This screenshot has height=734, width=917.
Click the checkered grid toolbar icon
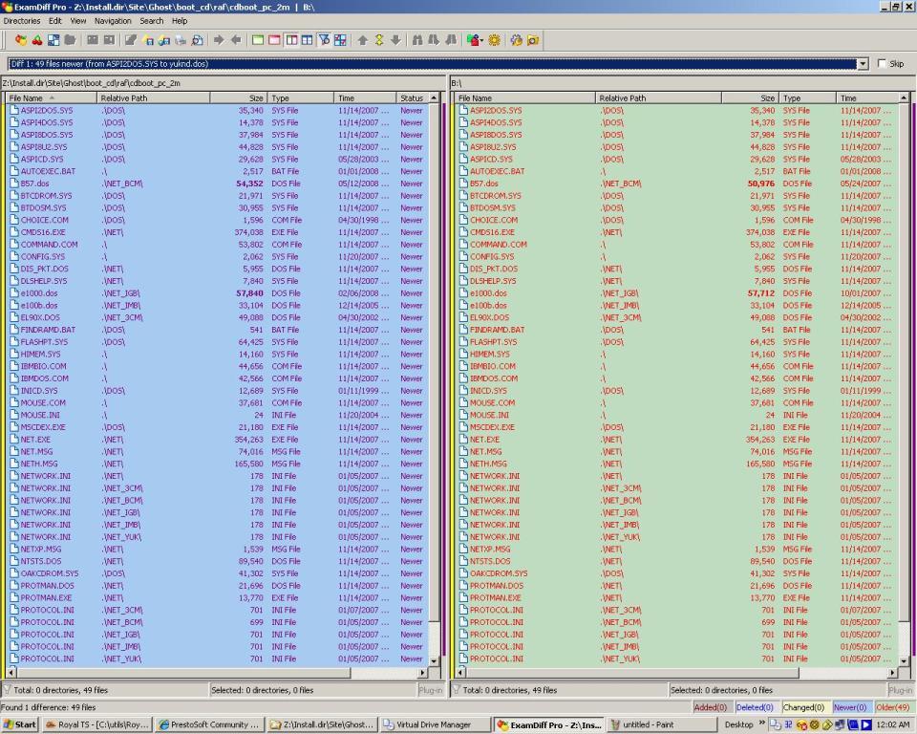tap(340, 40)
